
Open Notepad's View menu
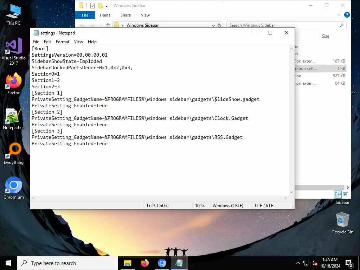click(x=78, y=42)
